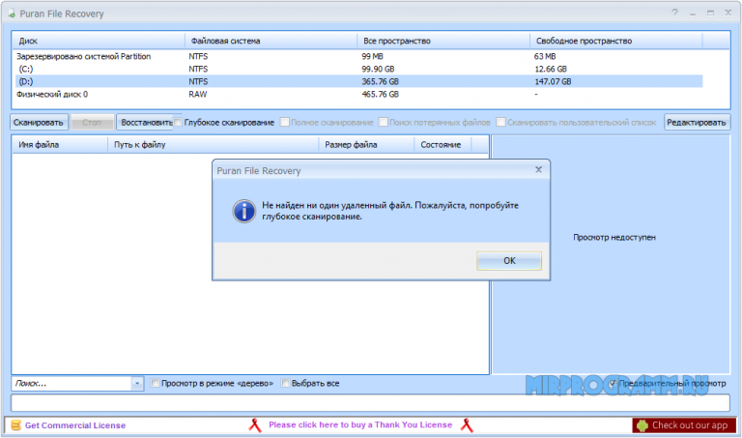Image resolution: width=742 pixels, height=438 pixels.
Task: Select the (C:) drive row
Action: coord(358,70)
